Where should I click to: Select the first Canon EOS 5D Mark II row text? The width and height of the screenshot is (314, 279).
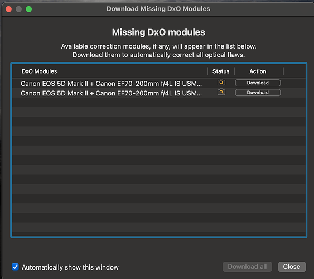coord(111,84)
